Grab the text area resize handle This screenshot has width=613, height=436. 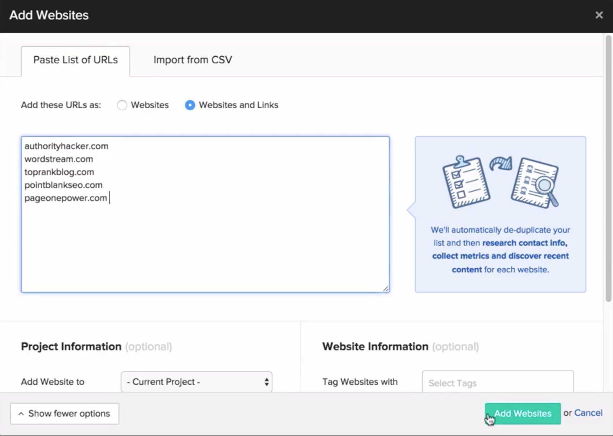tap(386, 288)
